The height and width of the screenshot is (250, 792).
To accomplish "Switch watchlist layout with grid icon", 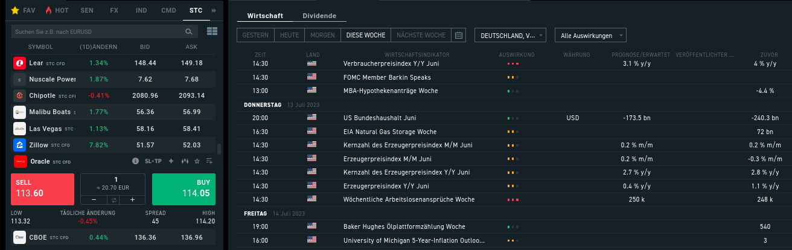I will coord(212,31).
